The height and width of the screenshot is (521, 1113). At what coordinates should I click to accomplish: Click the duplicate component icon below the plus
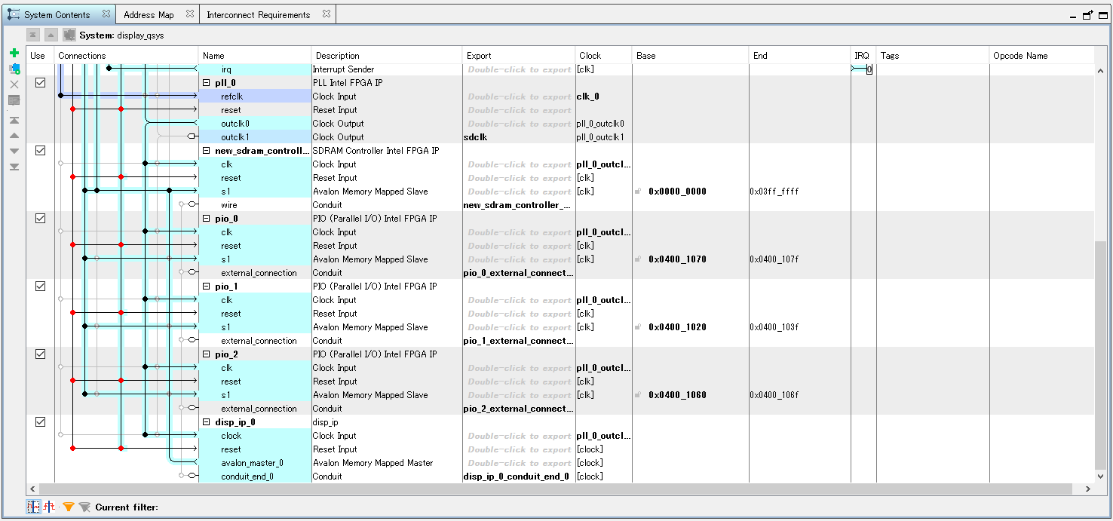pos(14,69)
